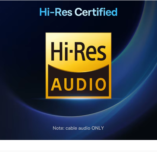Click the dark curved banner of the logo
This screenshot has height=167, width=157.
(x=78, y=81)
